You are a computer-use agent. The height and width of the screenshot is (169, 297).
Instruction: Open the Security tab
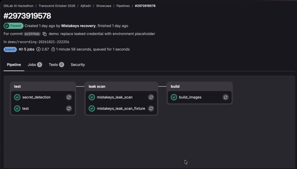pyautogui.click(x=78, y=65)
